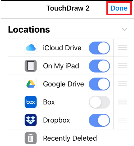The image size is (134, 146).
Task: Click the Box reorder handle
Action: point(122,102)
